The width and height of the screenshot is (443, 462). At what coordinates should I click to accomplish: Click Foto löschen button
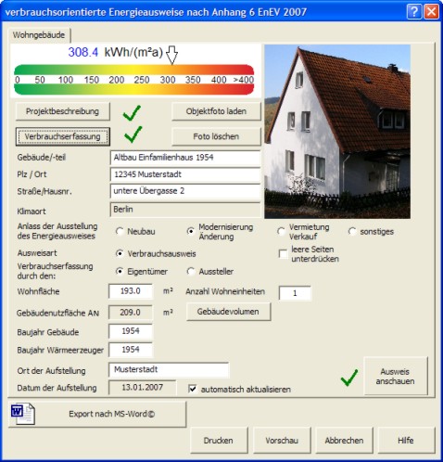point(216,136)
